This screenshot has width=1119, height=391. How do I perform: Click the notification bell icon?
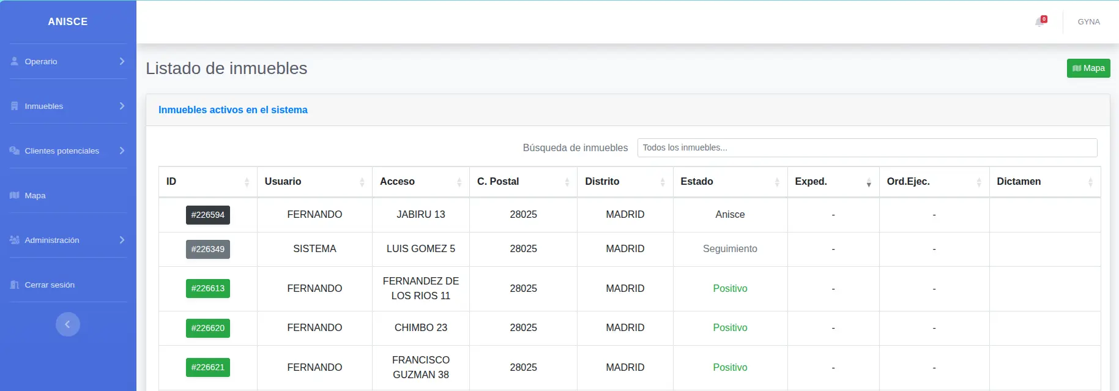[x=1039, y=22]
